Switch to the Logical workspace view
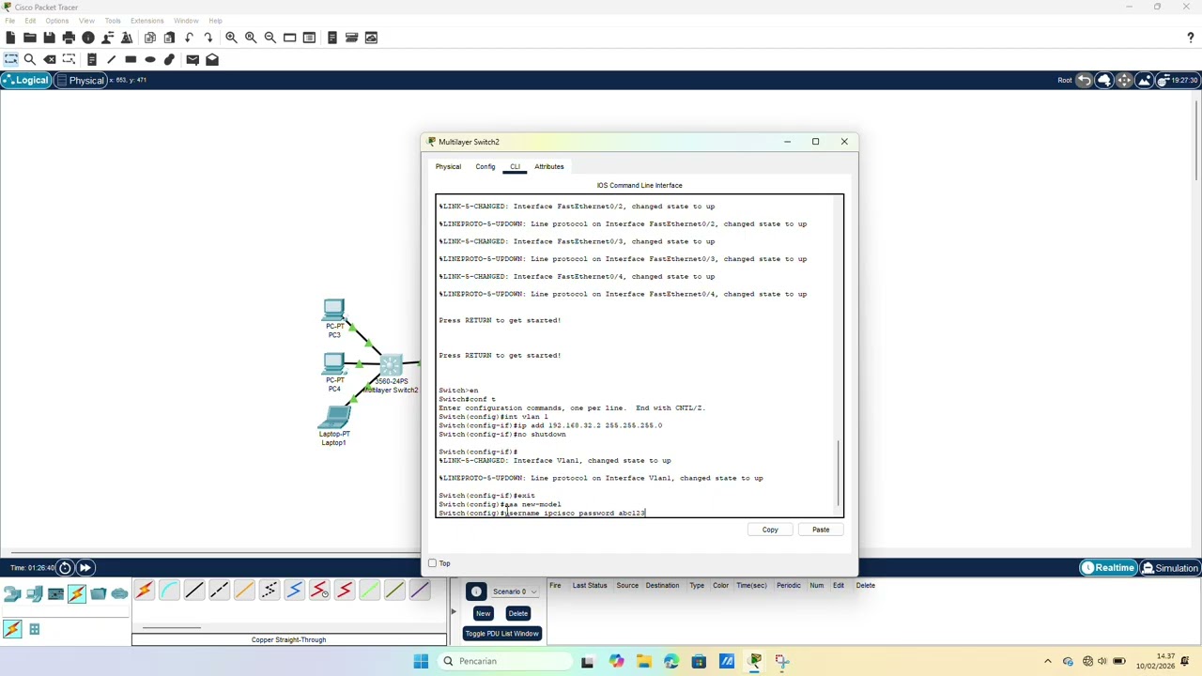 tap(25, 81)
